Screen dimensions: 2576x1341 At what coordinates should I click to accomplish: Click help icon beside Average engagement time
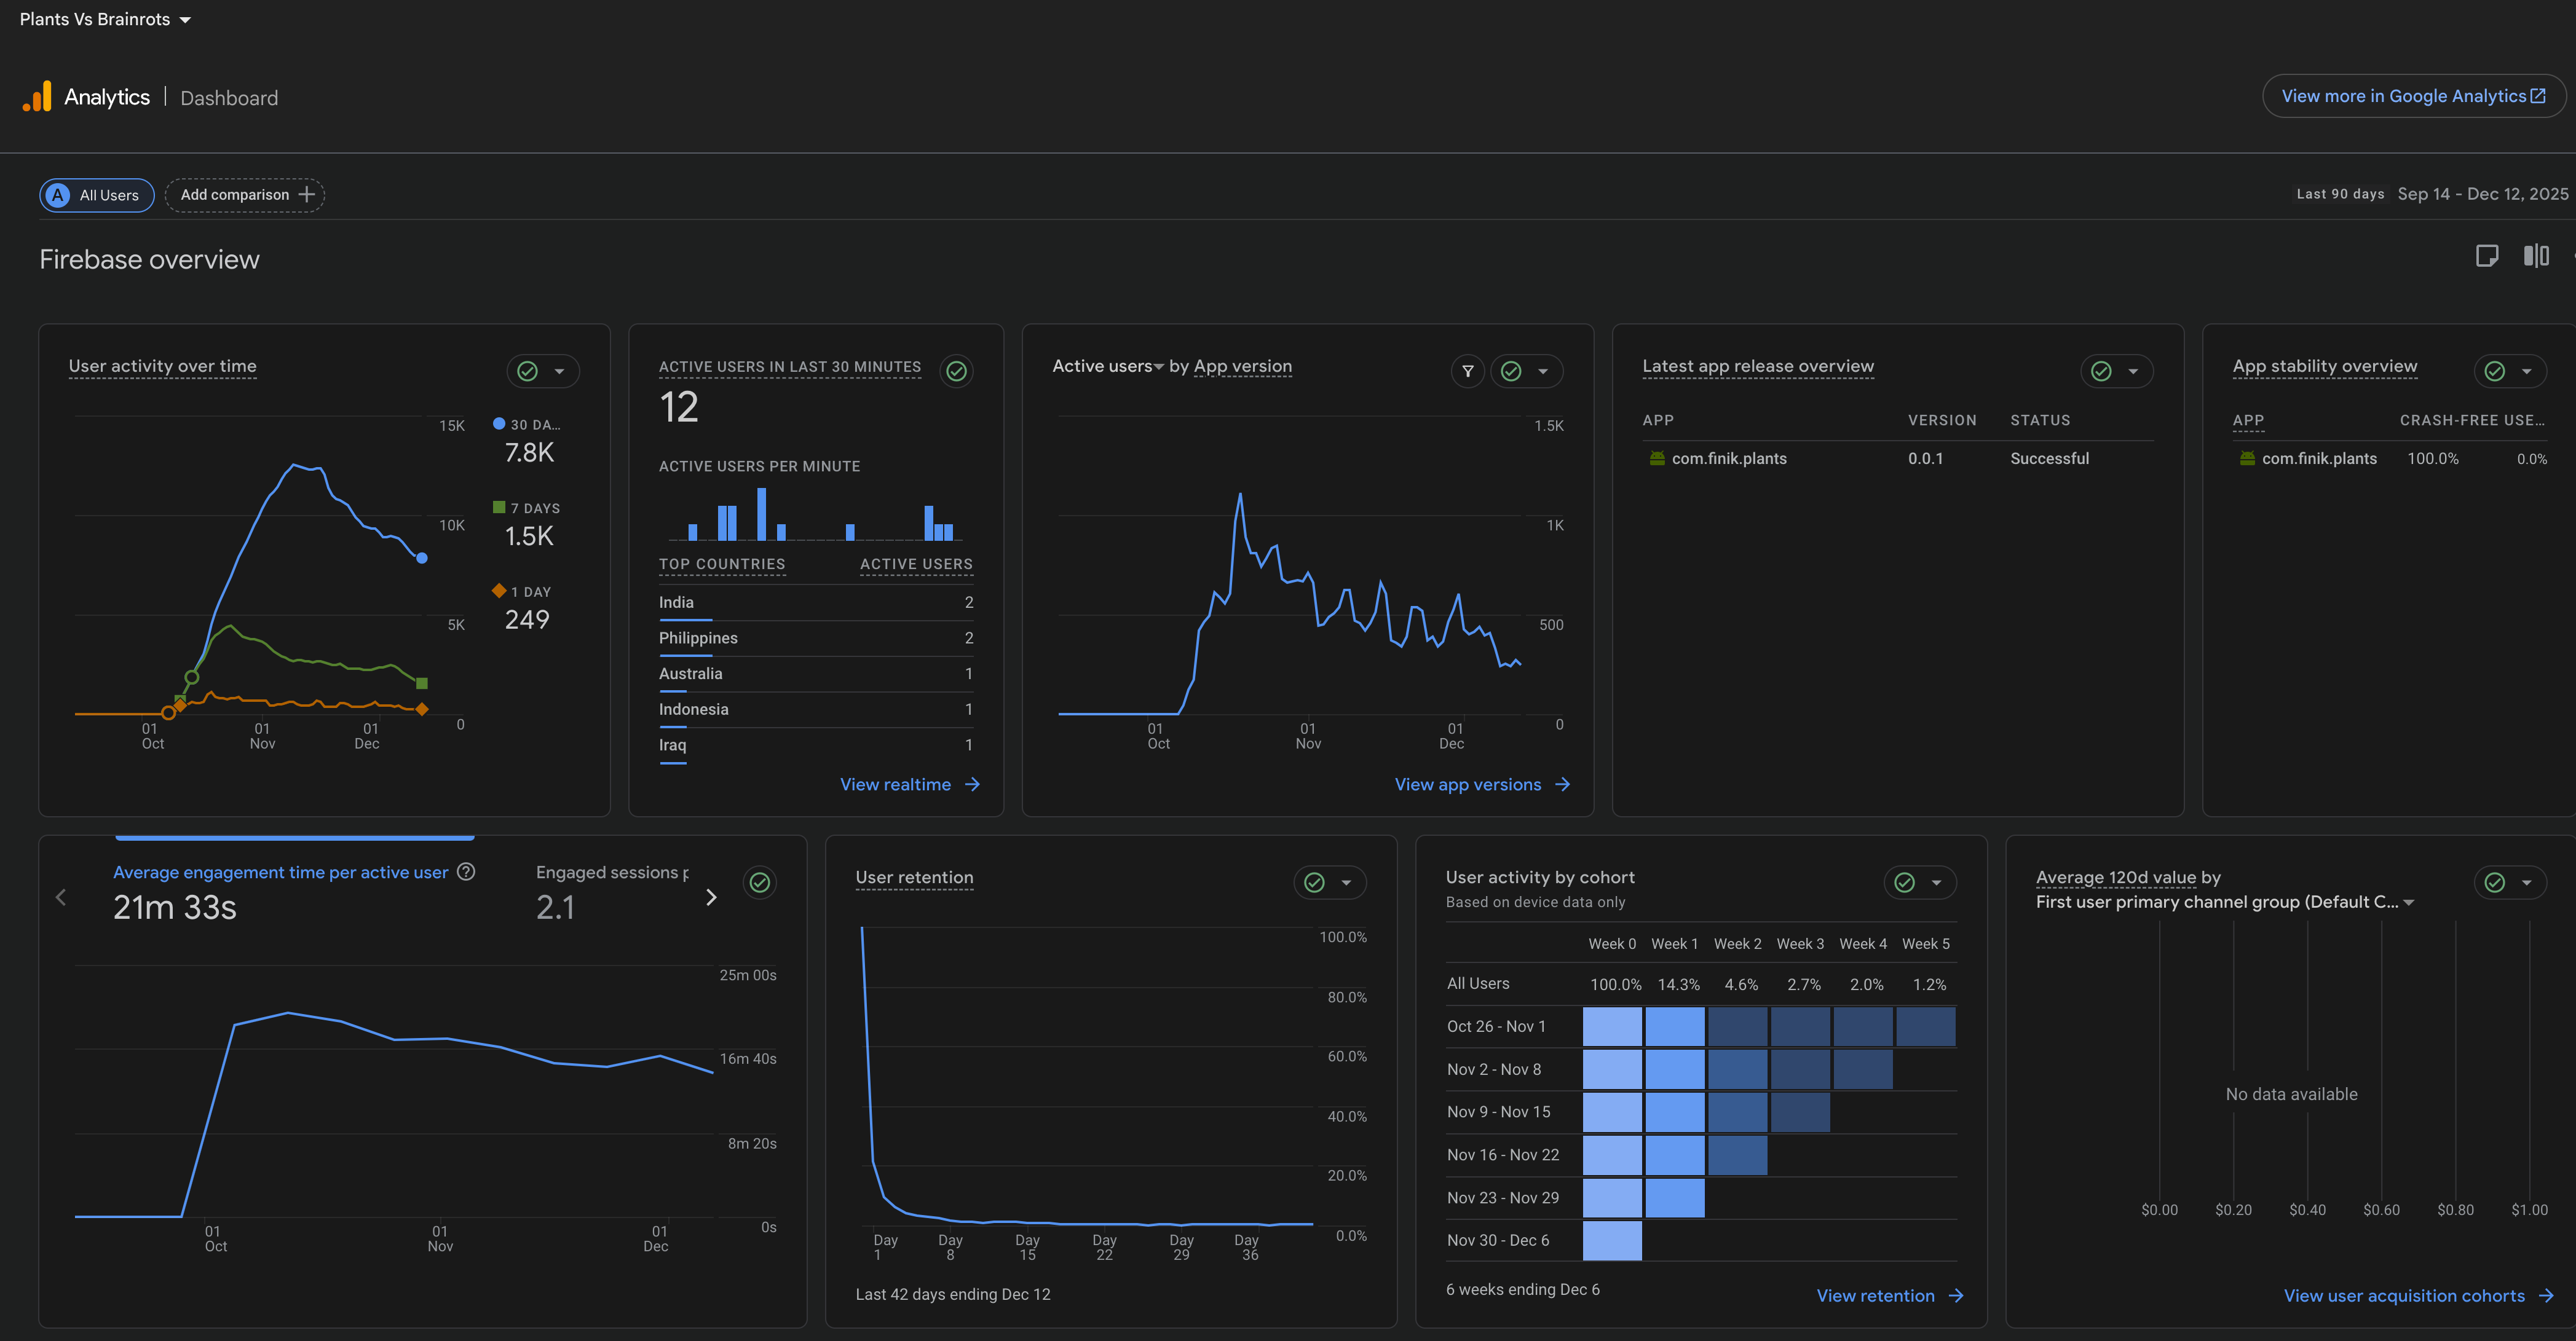coord(465,872)
